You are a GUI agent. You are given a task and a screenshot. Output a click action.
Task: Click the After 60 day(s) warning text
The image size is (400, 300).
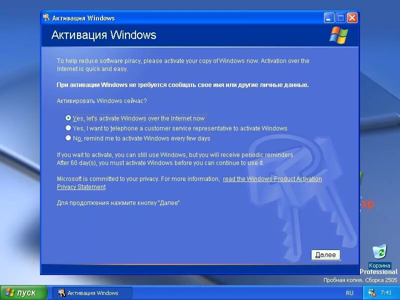[160, 163]
